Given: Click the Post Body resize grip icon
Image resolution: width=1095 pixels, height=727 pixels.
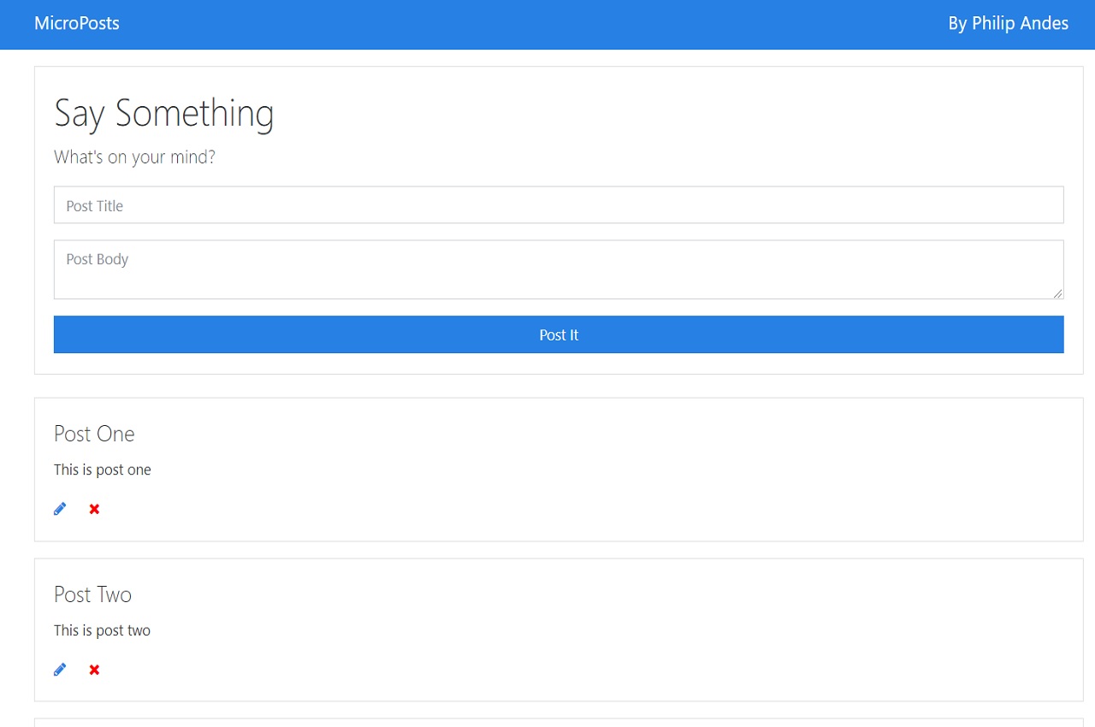Looking at the screenshot, I should pos(1057,293).
